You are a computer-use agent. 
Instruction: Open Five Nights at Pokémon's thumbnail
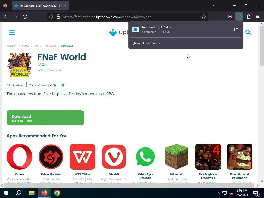[240, 156]
